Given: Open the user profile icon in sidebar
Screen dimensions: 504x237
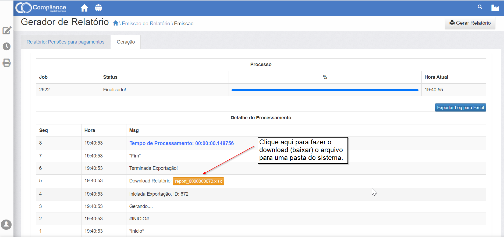Looking at the screenshot, I should pos(6,224).
